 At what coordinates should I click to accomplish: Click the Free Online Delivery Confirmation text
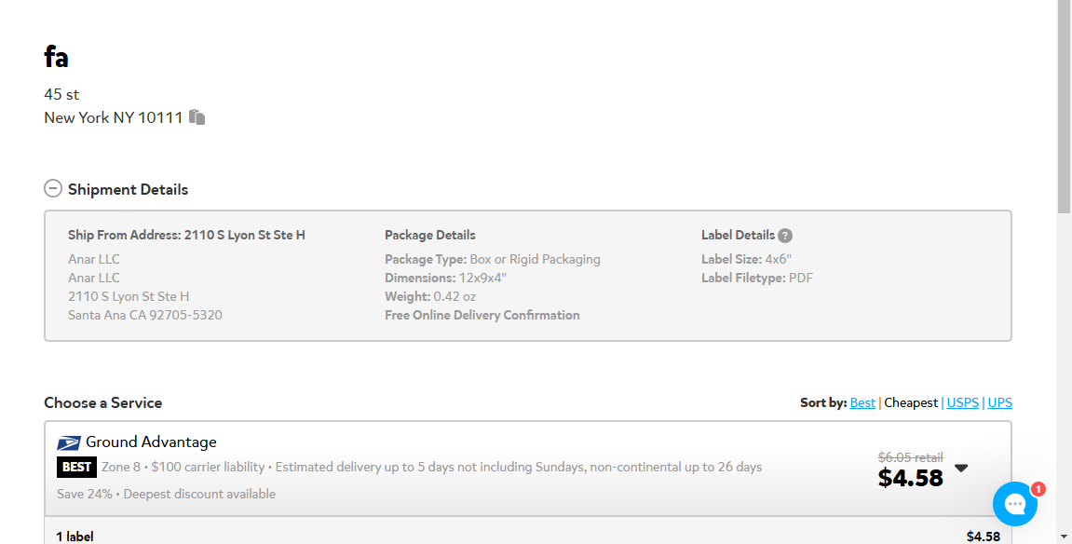click(x=482, y=315)
